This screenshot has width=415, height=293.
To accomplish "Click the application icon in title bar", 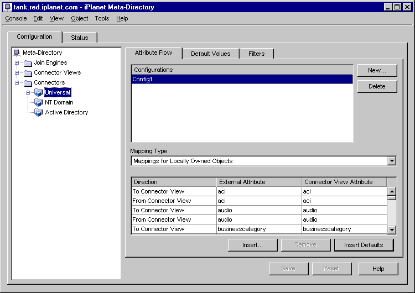I will pos(8,7).
